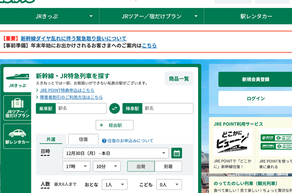This screenshot has width=292, height=193.
Task: Click the swap stations arrows icon
Action: (x=115, y=108)
